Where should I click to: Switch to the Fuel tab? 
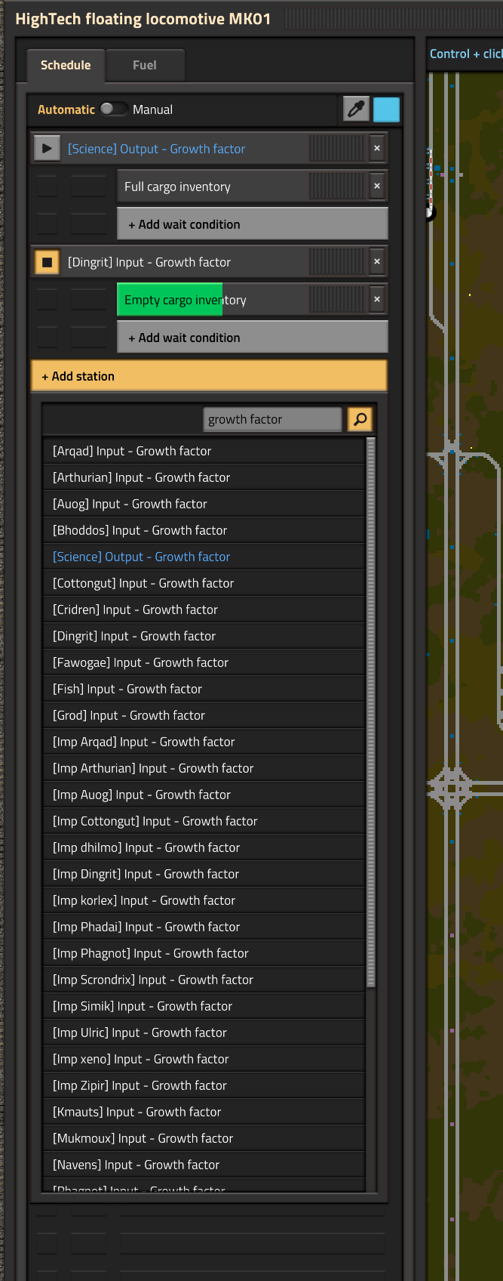click(x=145, y=66)
